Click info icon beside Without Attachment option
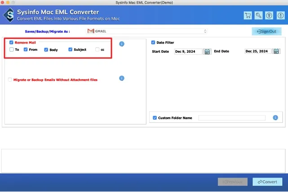Viewport: 288px width, 192px height. point(122,78)
